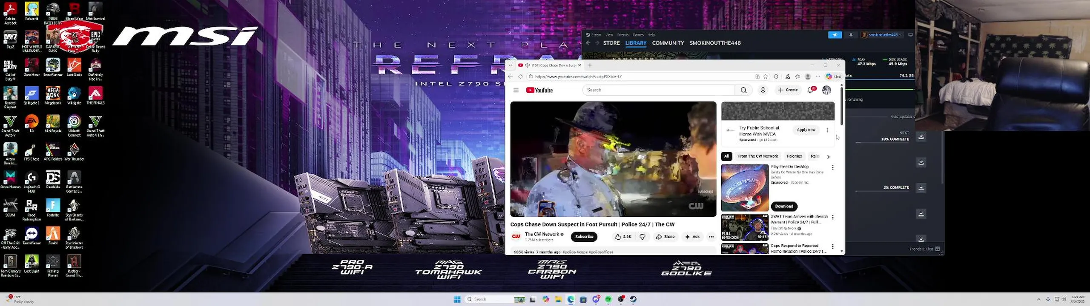Open Edge tab actions dropdown arrow

pyautogui.click(x=510, y=65)
